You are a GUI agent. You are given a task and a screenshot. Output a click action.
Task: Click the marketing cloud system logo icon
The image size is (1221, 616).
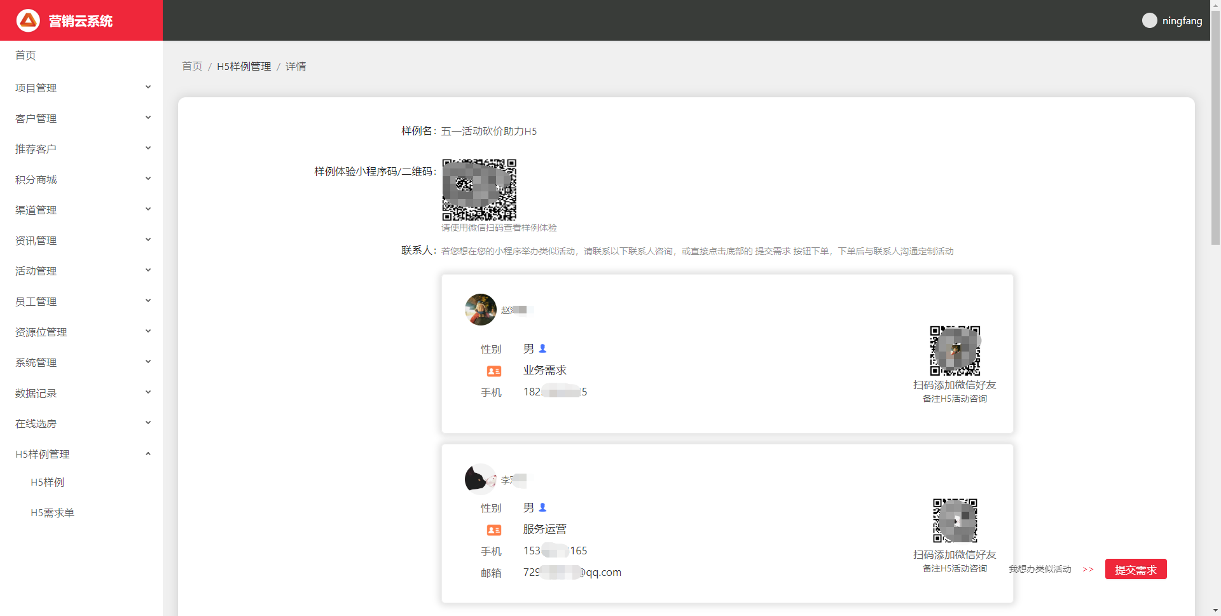coord(28,20)
